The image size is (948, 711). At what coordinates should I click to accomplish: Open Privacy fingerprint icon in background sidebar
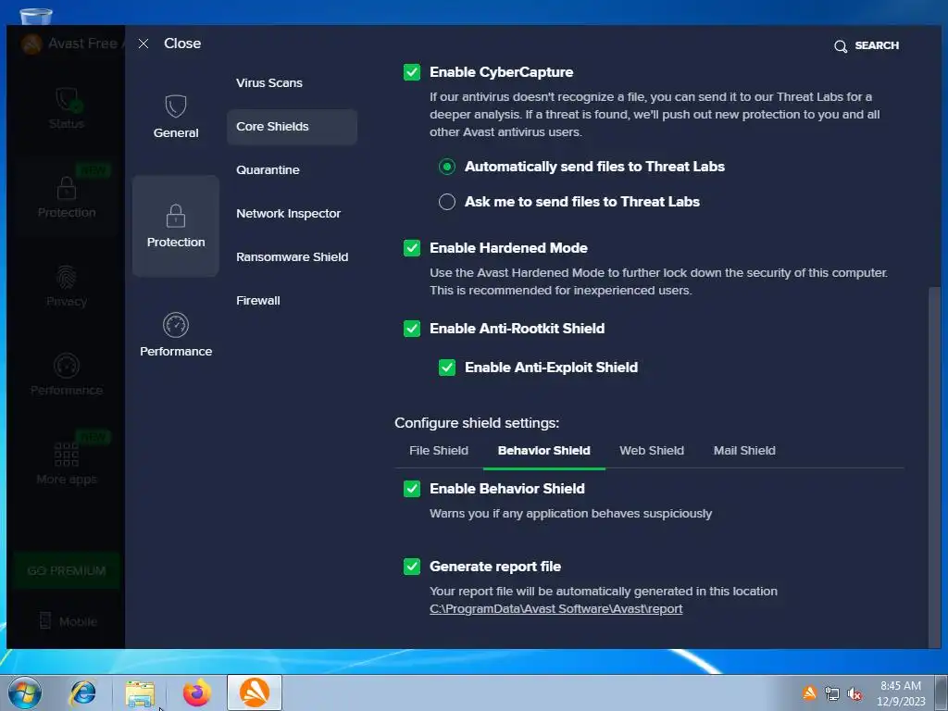[x=67, y=277]
